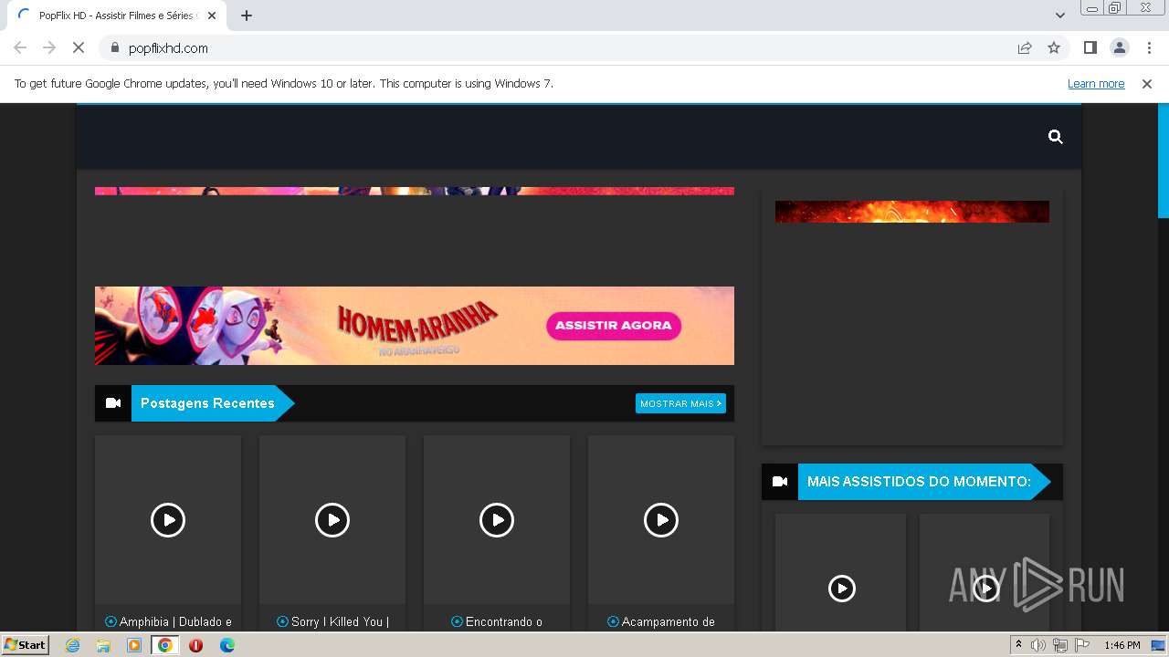Play the Amphibia video thumbnail
This screenshot has height=657, width=1169.
[x=168, y=520]
